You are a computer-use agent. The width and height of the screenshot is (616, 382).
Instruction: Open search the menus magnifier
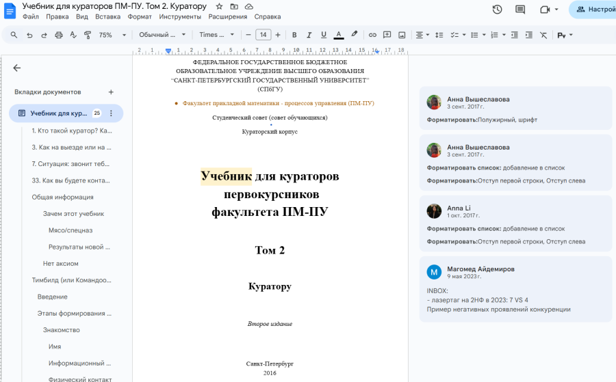tap(14, 35)
